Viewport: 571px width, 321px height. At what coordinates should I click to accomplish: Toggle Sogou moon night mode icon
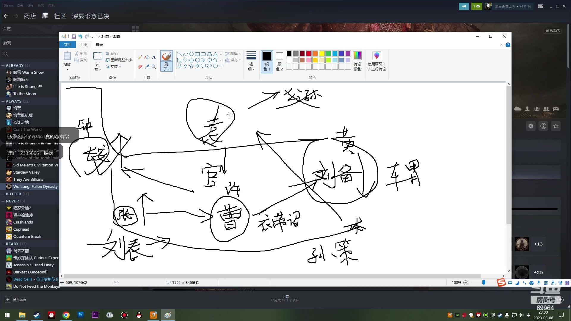(517, 283)
